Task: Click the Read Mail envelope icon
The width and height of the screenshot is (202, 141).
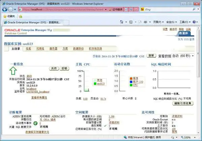Action: (x=140, y=22)
